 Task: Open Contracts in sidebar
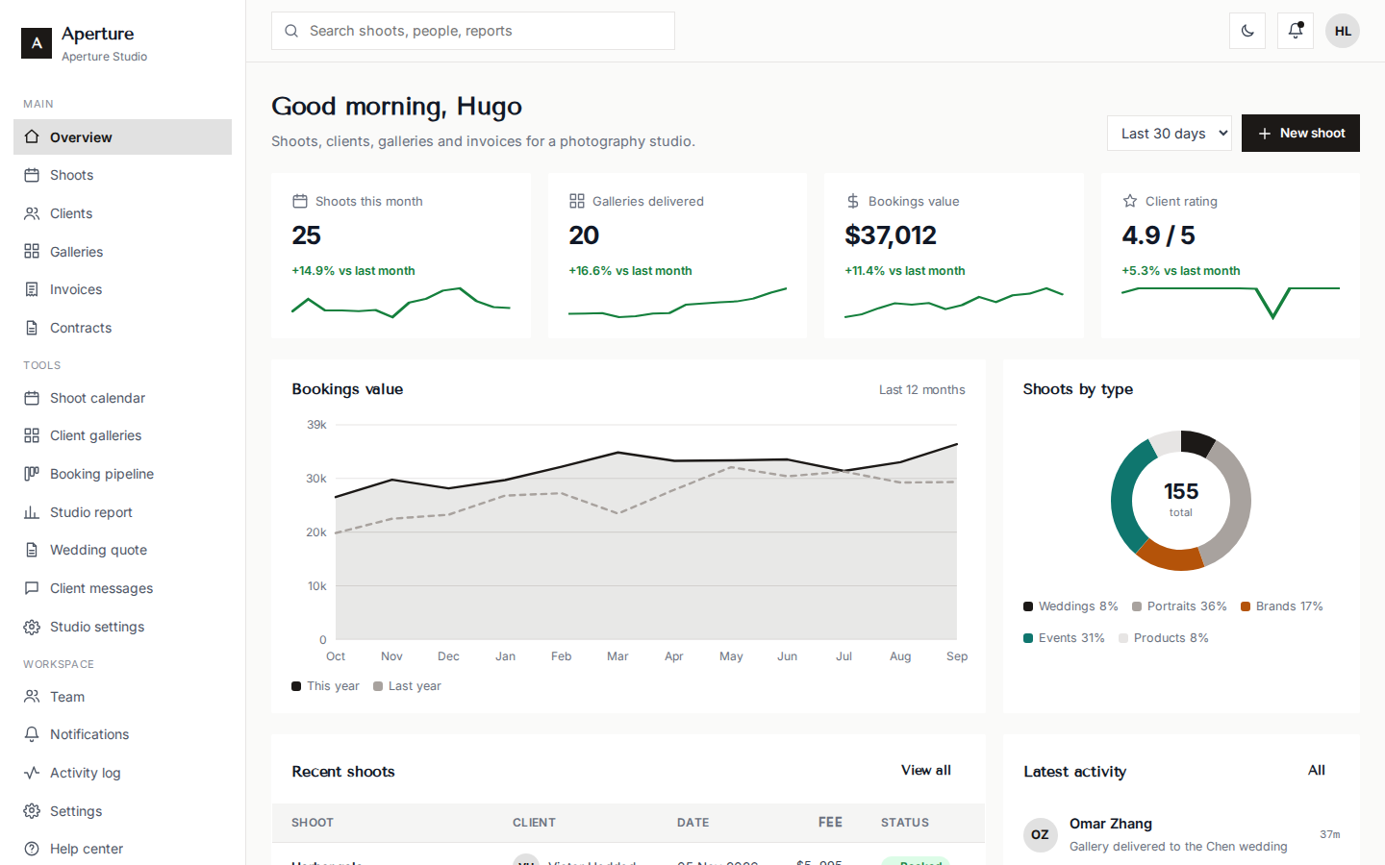coord(122,328)
